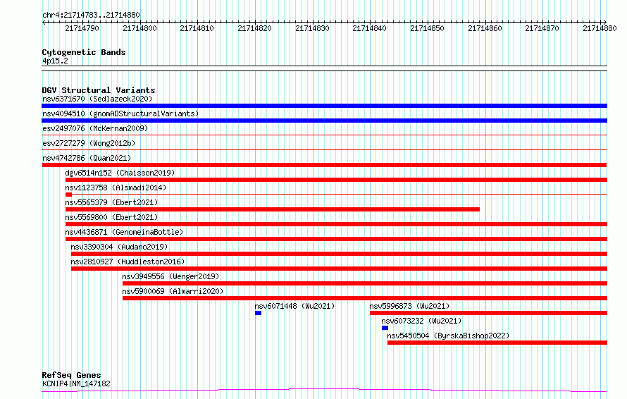Select the red bar of nsv5996873 variant
Screen dimensions: 627x399
click(489, 313)
